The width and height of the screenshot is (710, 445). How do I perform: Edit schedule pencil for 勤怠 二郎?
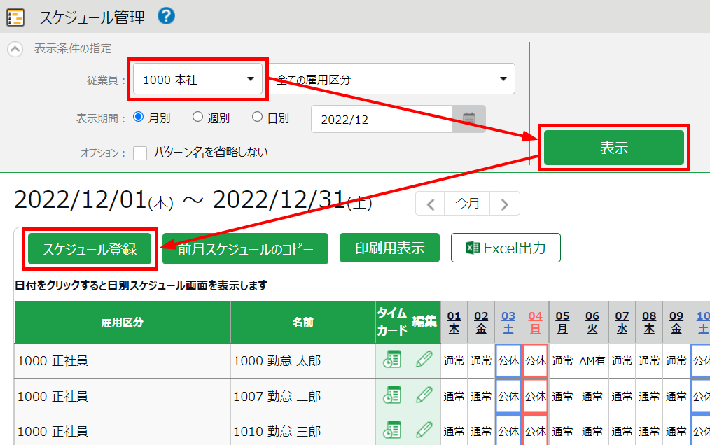point(424,395)
